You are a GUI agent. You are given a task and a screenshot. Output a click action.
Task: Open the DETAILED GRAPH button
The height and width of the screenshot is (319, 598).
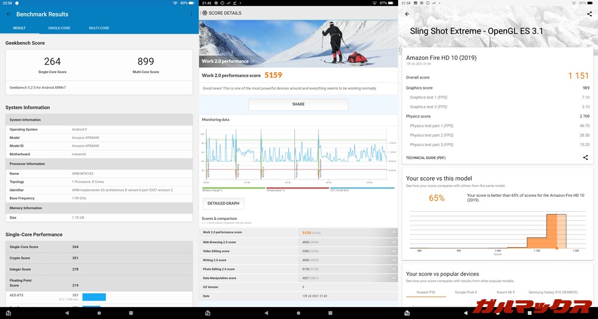point(224,203)
